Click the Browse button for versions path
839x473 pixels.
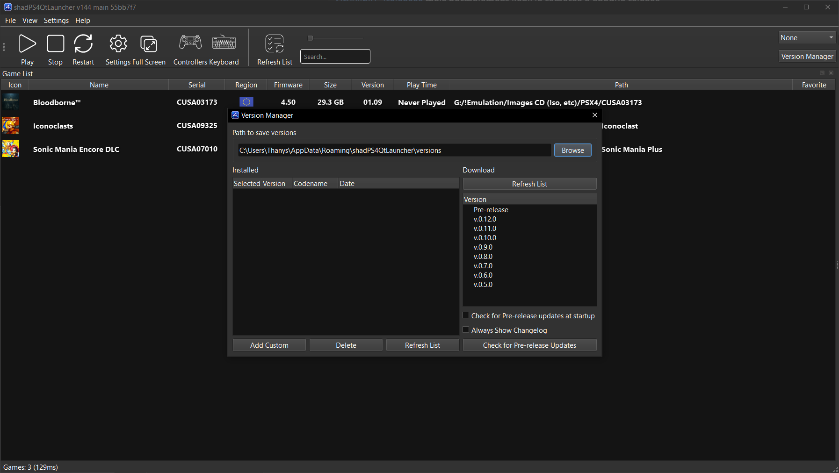pyautogui.click(x=572, y=150)
